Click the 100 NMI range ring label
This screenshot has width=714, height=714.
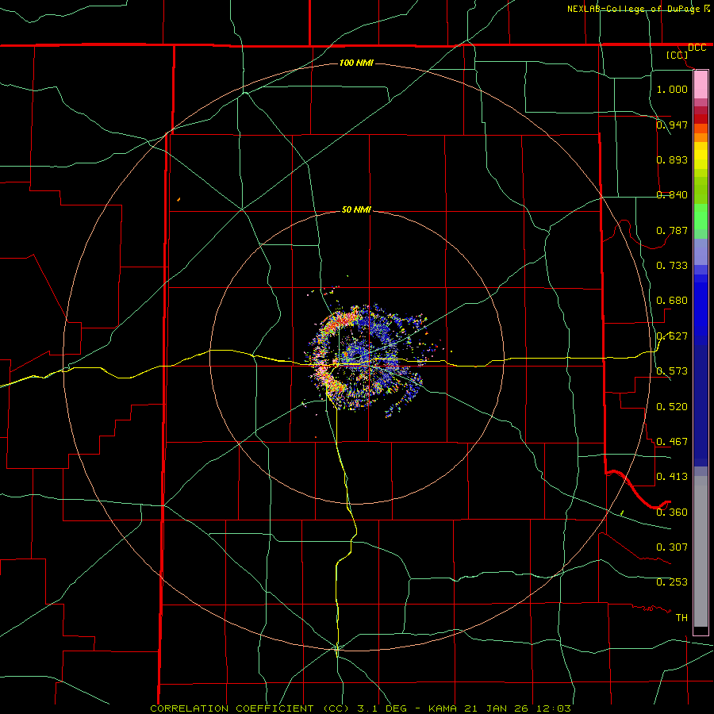356,63
